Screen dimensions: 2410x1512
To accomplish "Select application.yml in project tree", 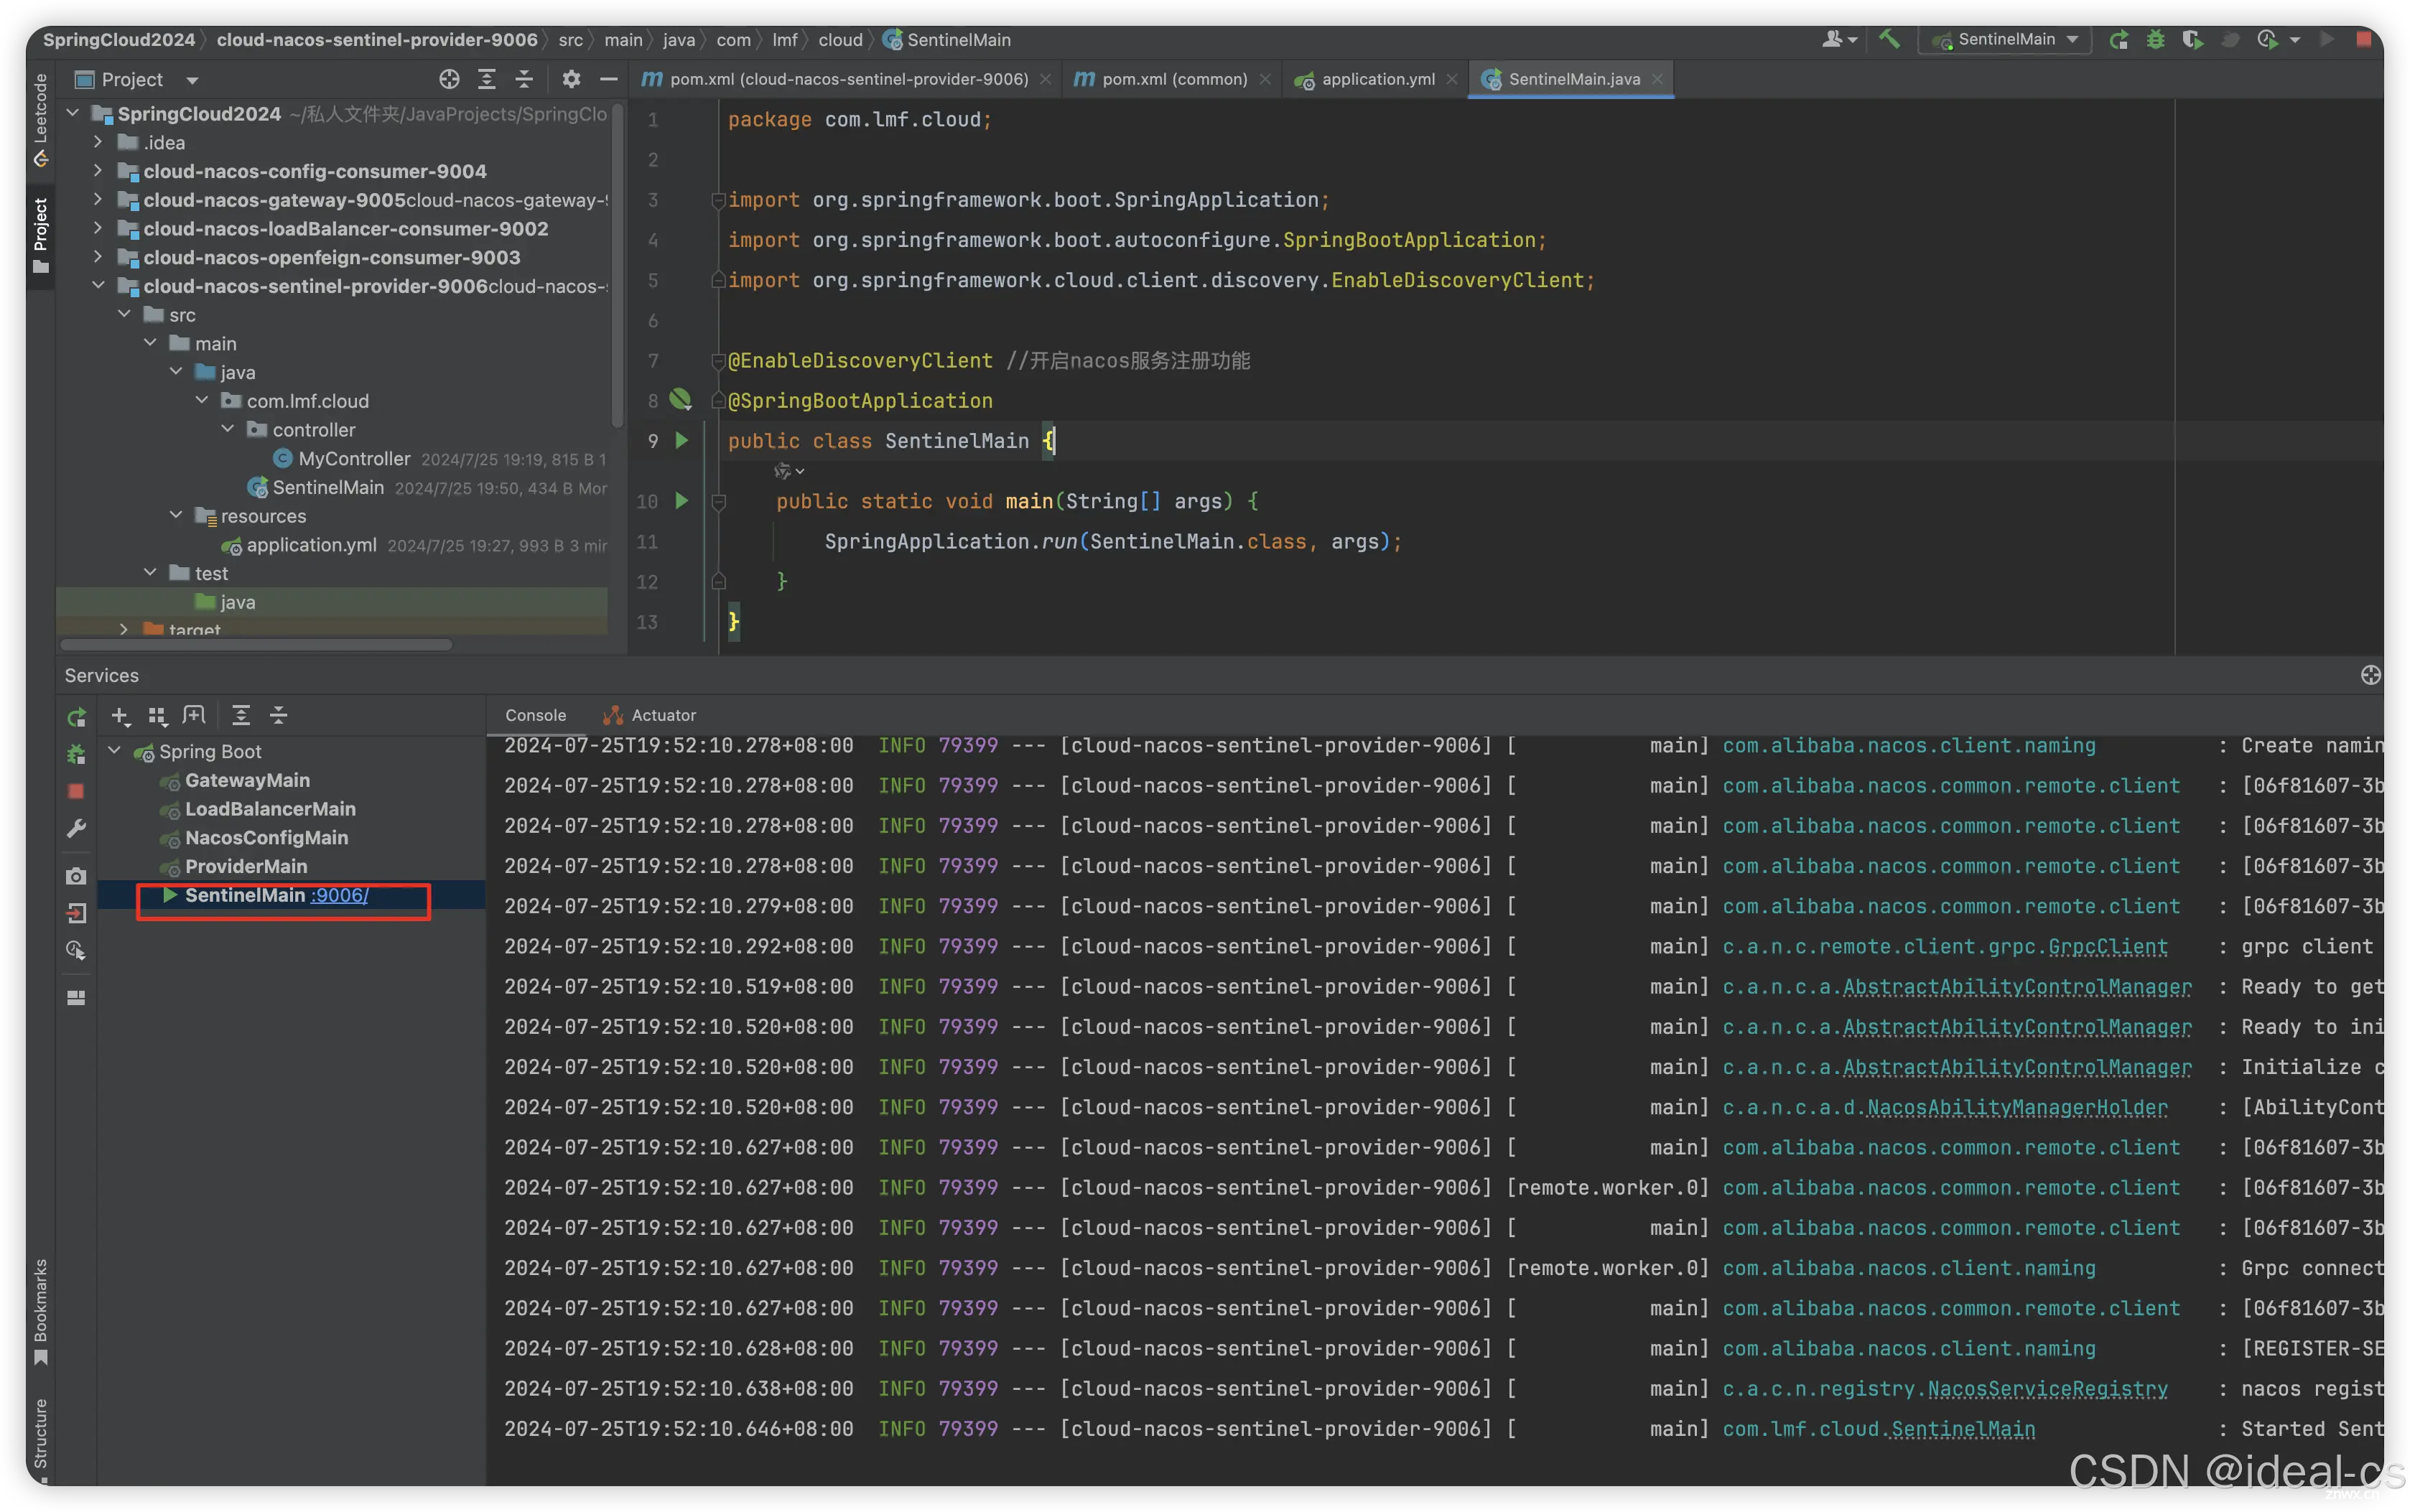I will pyautogui.click(x=311, y=545).
